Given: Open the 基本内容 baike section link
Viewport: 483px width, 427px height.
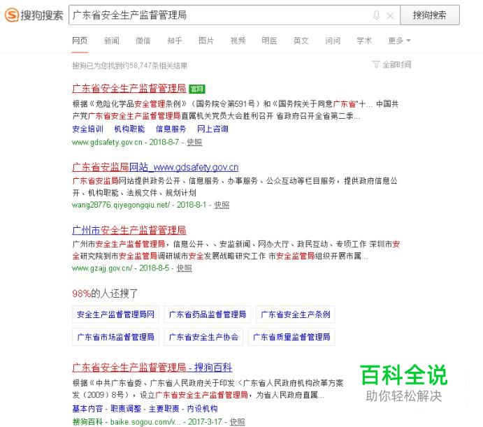Looking at the screenshot, I should coord(87,409).
